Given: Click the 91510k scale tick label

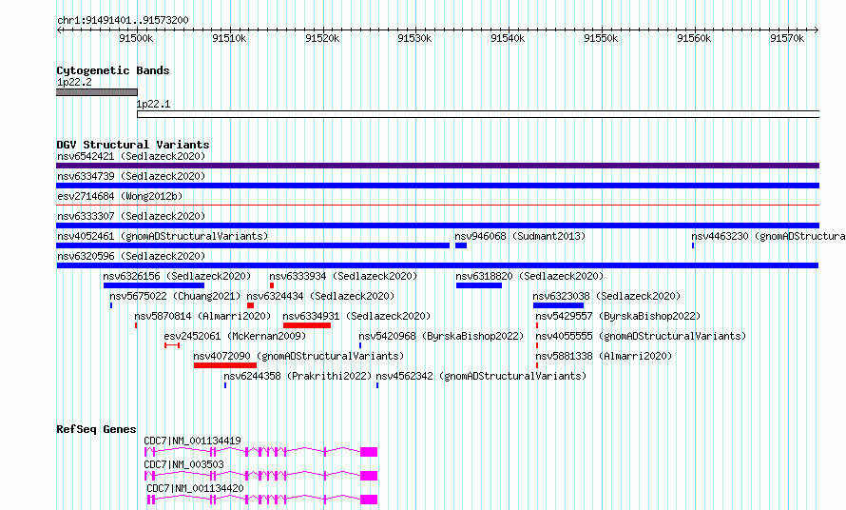Looking at the screenshot, I should pyautogui.click(x=229, y=38).
